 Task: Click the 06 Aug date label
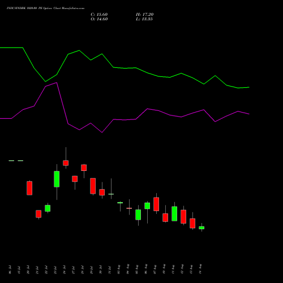(x=146, y=269)
